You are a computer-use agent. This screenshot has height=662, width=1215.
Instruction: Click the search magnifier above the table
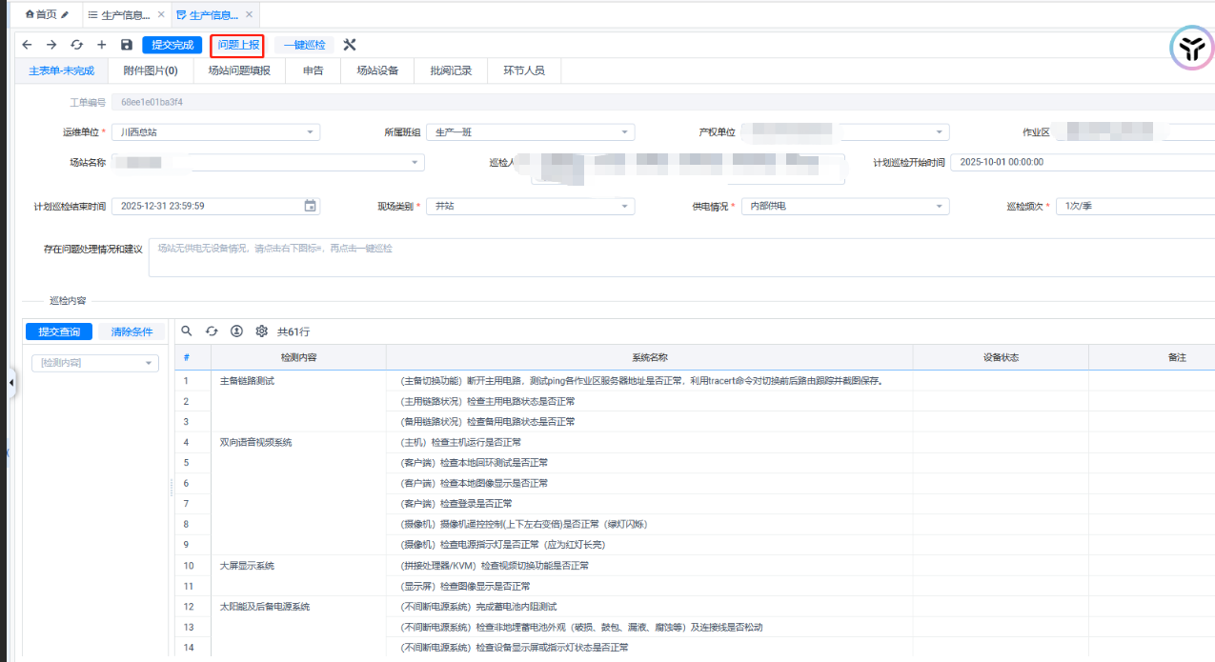(x=187, y=331)
